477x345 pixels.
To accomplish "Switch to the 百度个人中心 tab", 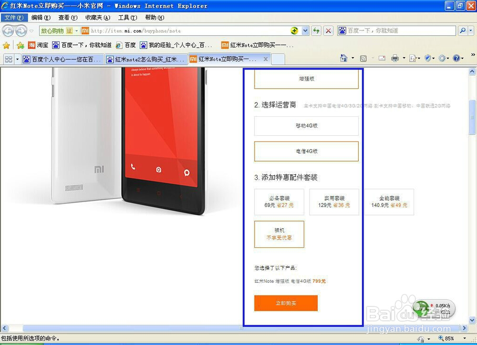I will click(62, 60).
